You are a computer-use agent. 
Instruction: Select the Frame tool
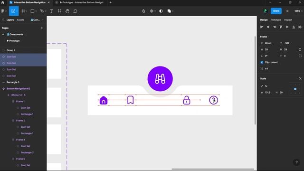(x=23, y=11)
